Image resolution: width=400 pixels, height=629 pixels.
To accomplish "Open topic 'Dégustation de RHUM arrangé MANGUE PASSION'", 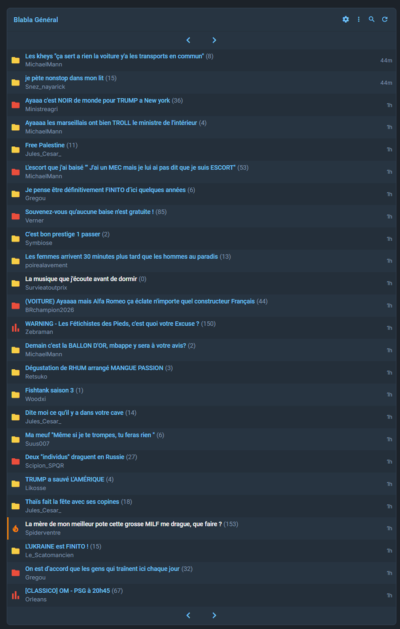I will coord(94,368).
